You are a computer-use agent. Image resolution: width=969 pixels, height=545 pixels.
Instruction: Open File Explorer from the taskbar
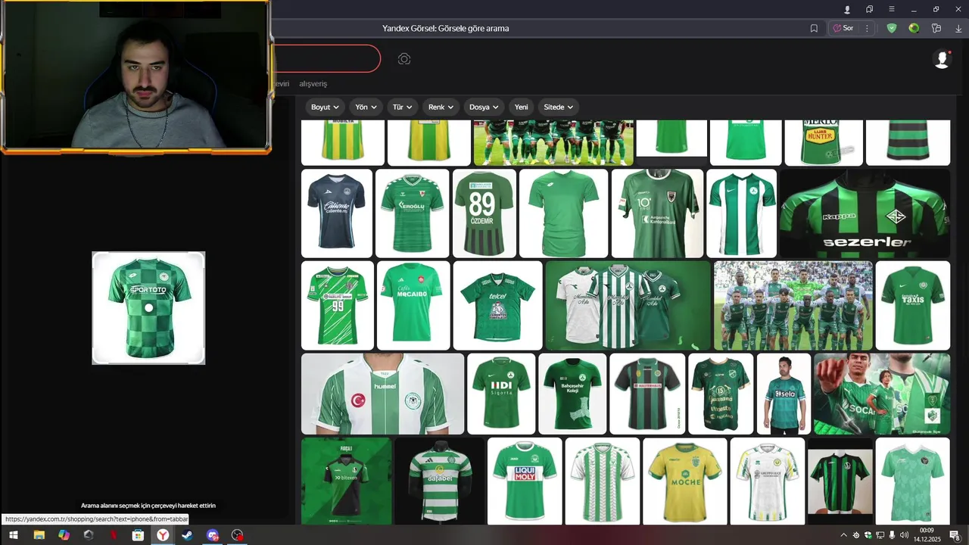(x=39, y=535)
